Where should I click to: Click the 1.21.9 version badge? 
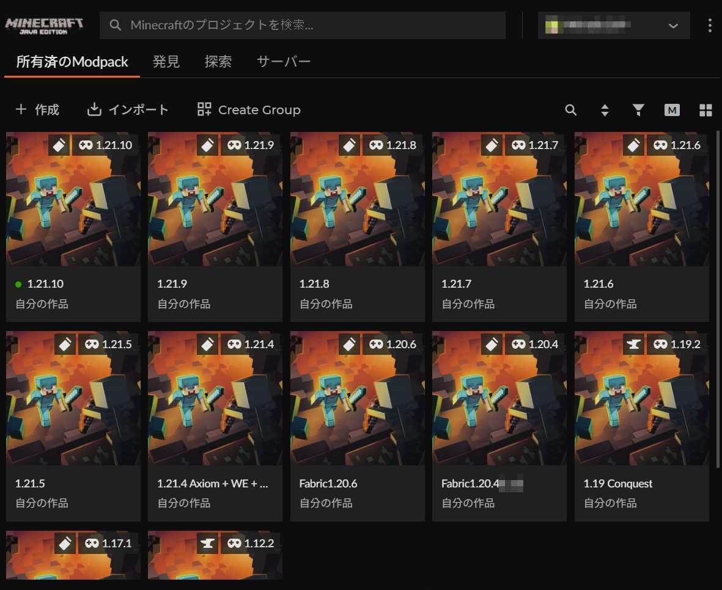(x=251, y=145)
